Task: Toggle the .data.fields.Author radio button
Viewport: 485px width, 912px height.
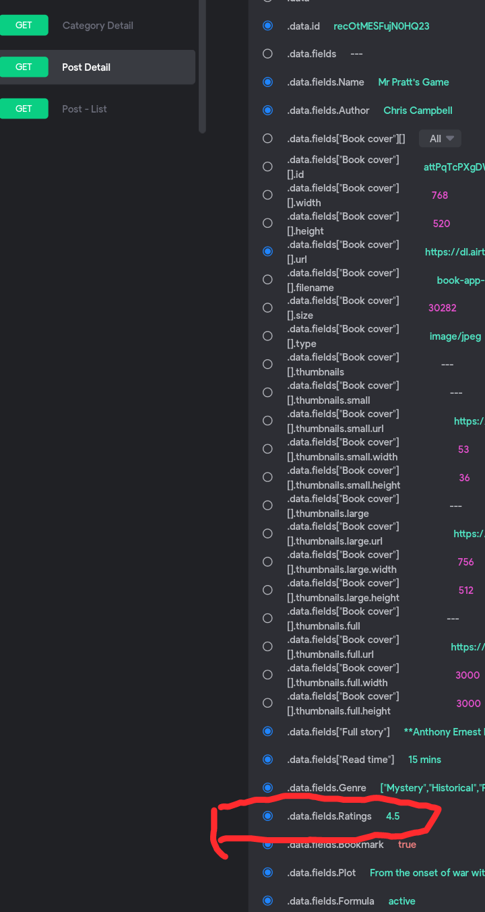Action: pyautogui.click(x=267, y=111)
